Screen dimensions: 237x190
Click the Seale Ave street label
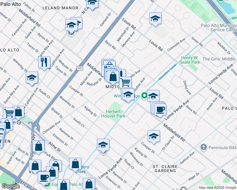point(30,33)
